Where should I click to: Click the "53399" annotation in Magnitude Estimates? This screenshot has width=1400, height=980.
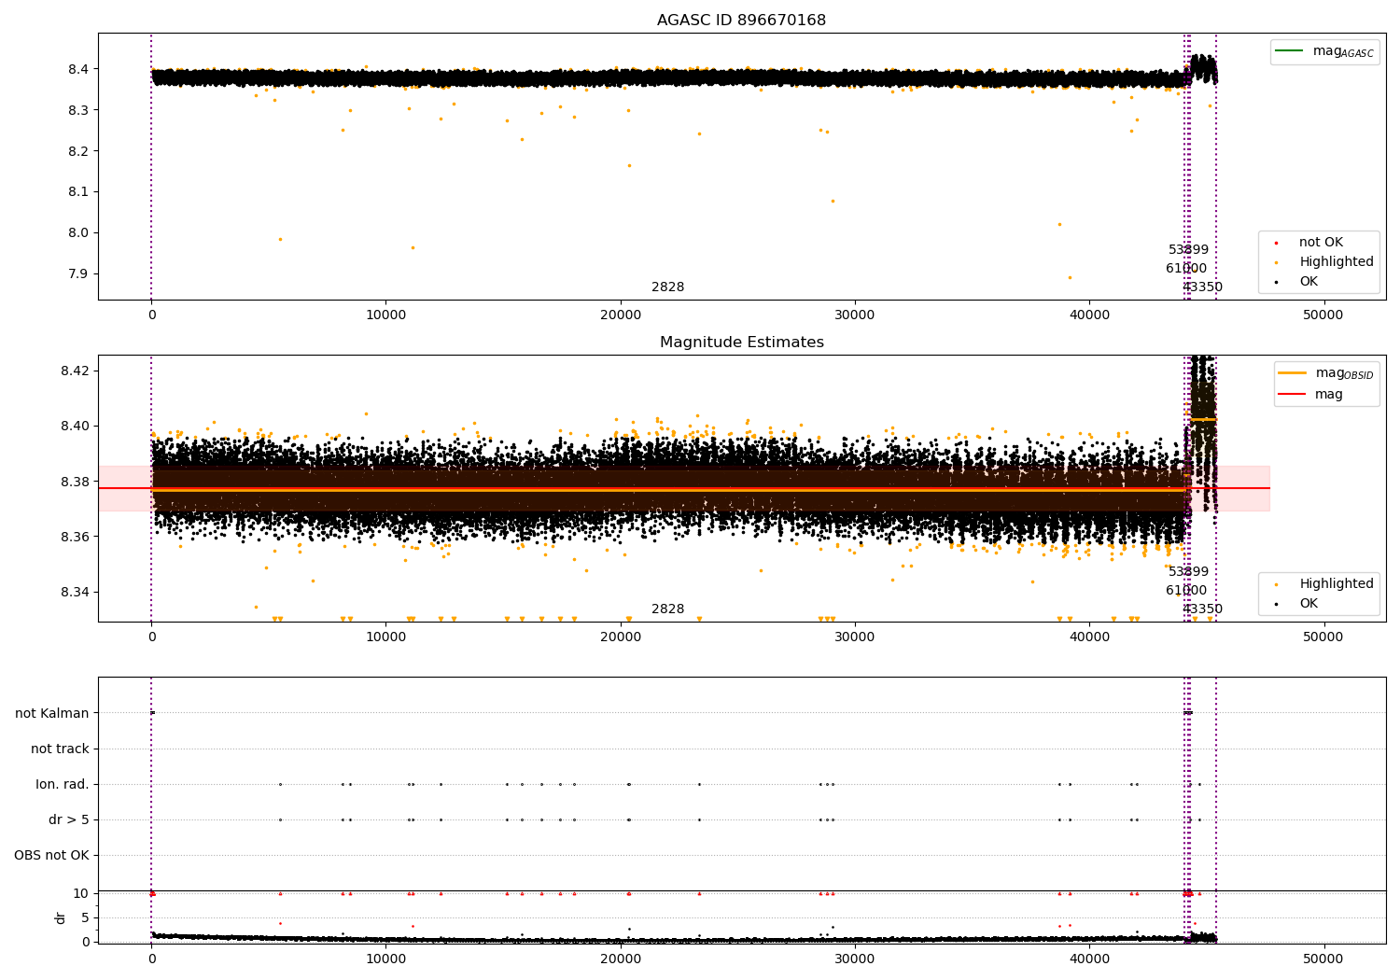point(1188,572)
